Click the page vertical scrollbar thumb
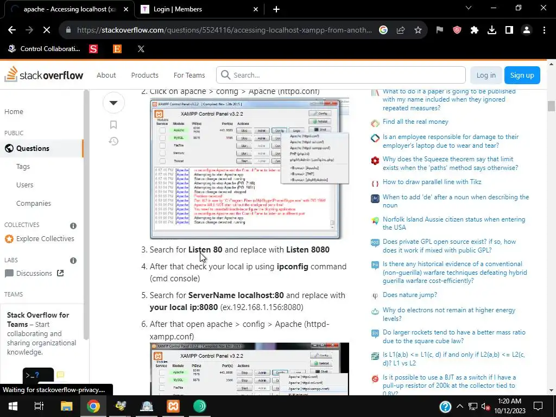 point(551,106)
